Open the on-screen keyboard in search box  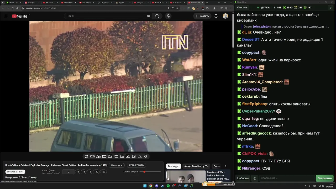149,16
